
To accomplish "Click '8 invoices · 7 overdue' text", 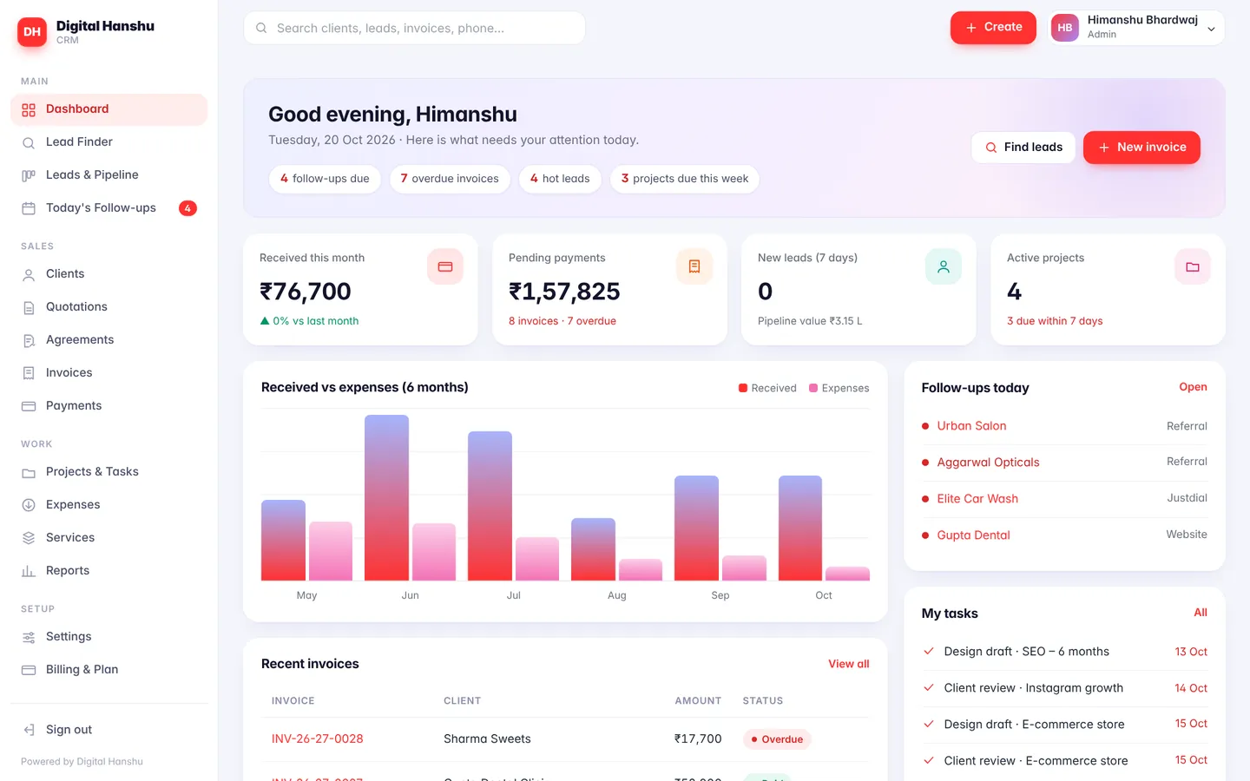I will pyautogui.click(x=562, y=321).
